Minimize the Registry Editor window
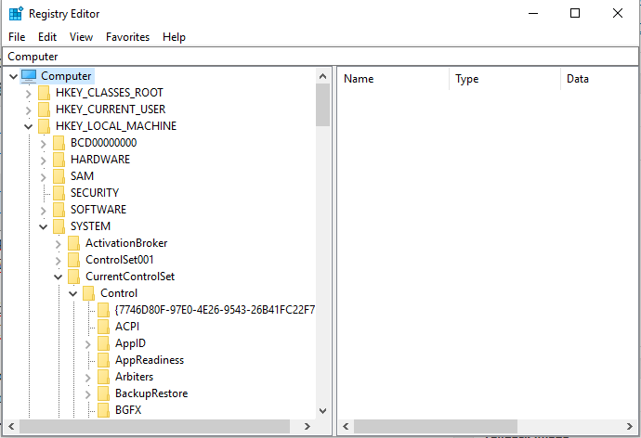This screenshot has width=641, height=438. click(x=533, y=13)
